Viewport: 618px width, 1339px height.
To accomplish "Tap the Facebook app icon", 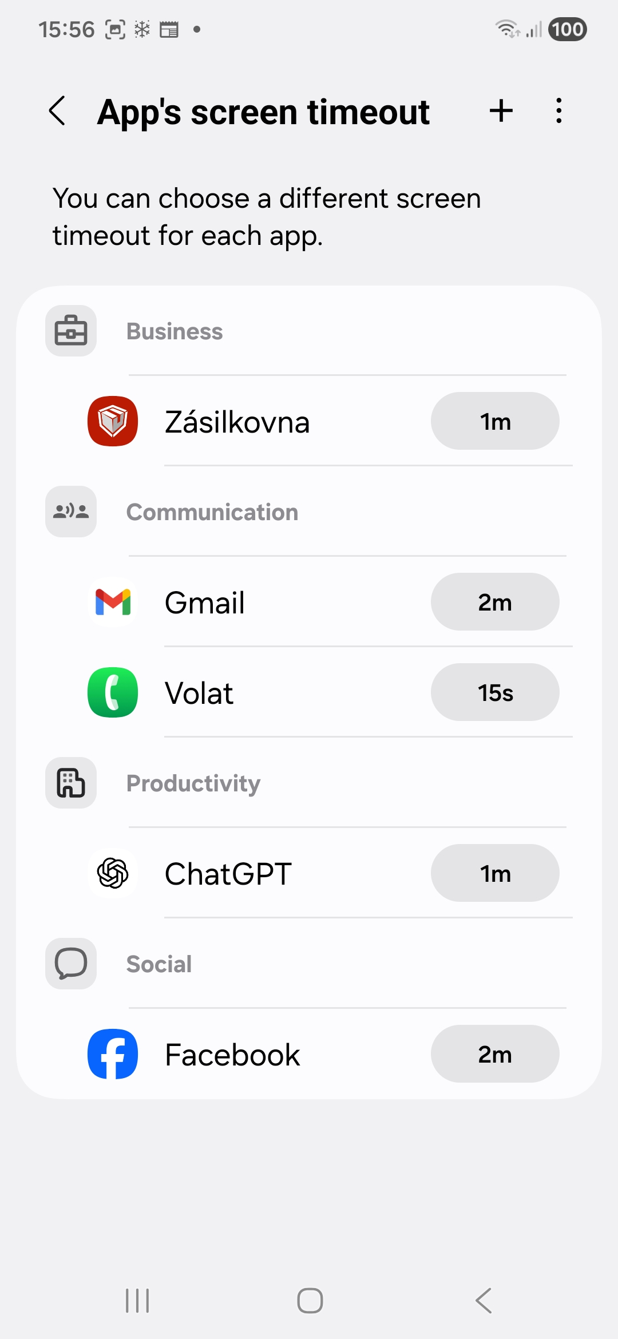I will tap(113, 1054).
